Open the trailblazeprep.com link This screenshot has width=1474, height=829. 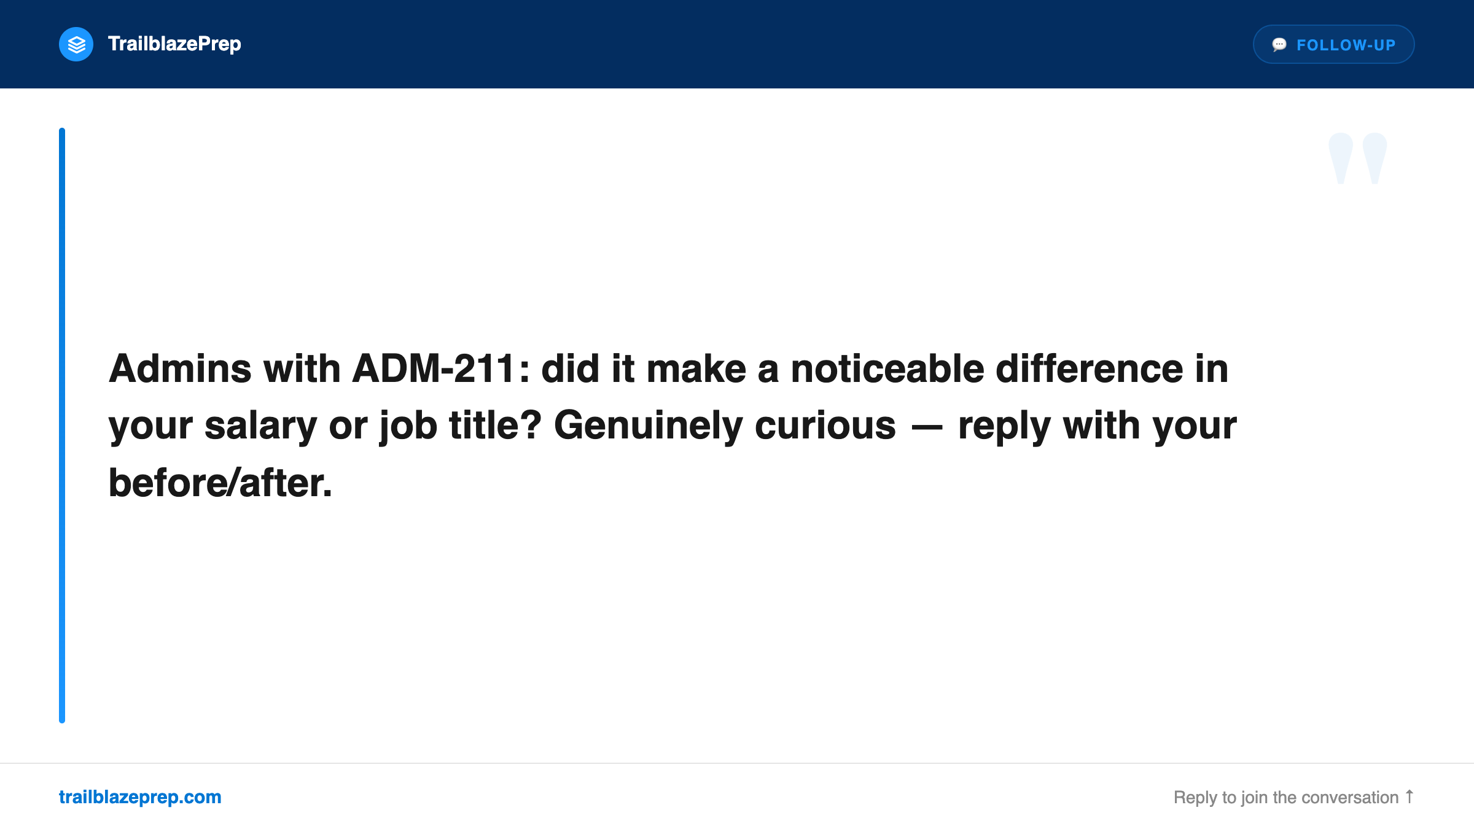coord(140,797)
